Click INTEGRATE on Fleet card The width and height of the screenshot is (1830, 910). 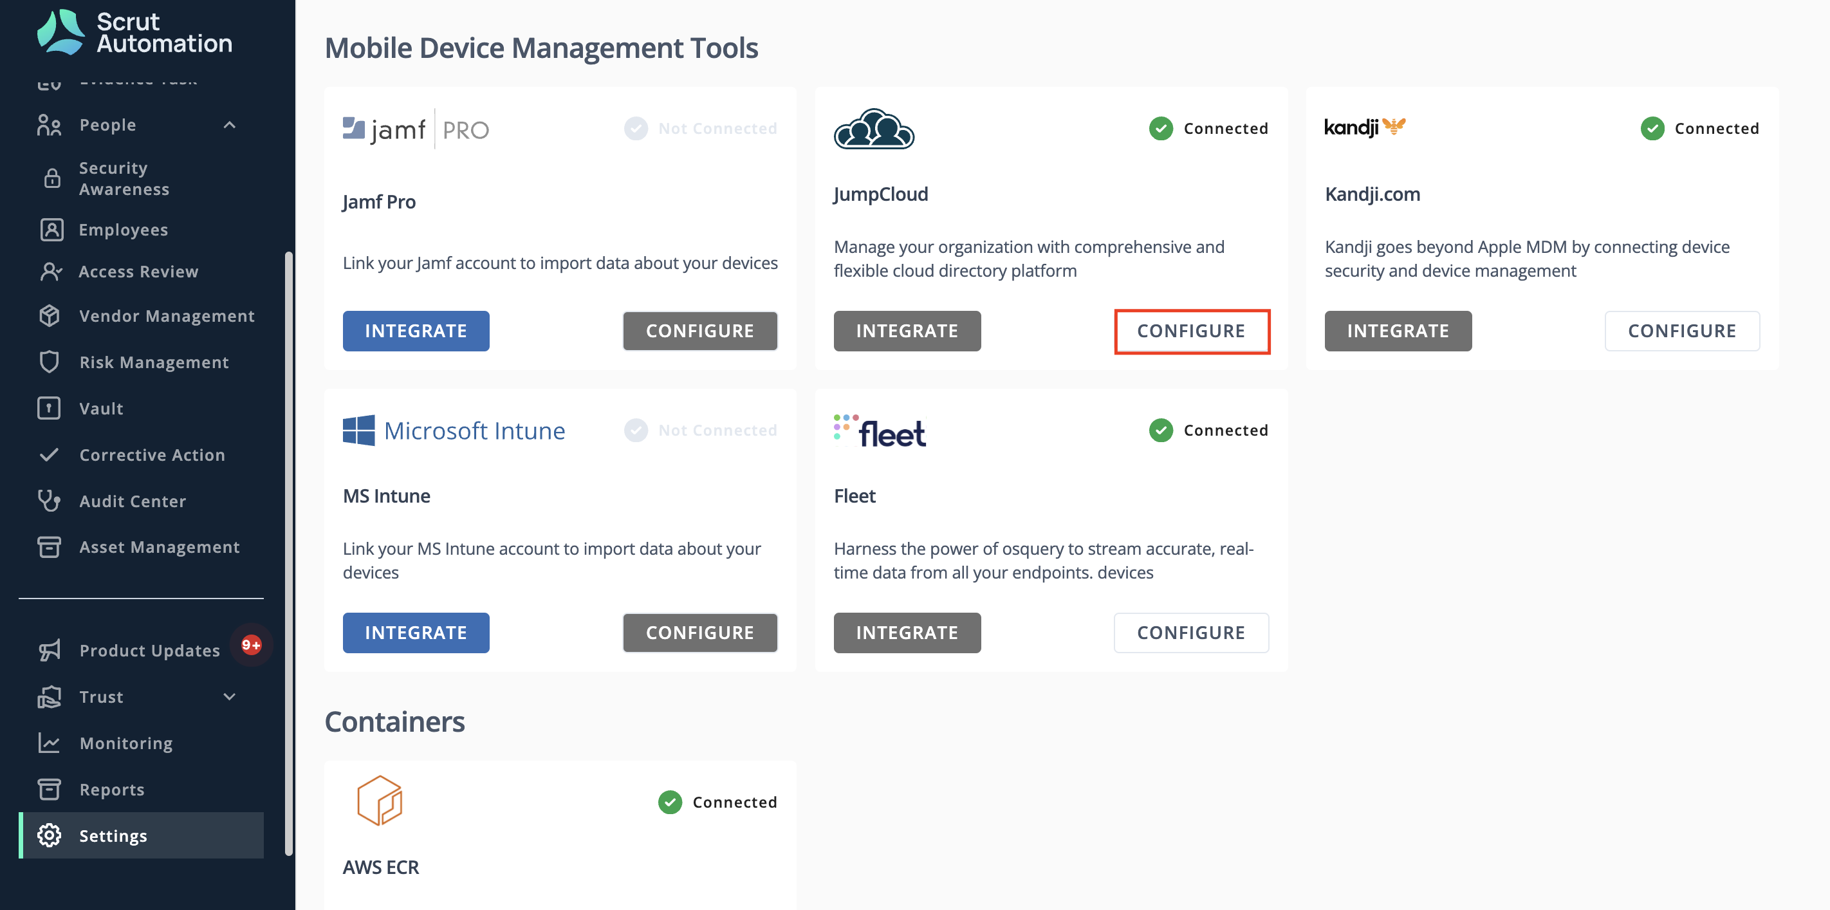(907, 633)
